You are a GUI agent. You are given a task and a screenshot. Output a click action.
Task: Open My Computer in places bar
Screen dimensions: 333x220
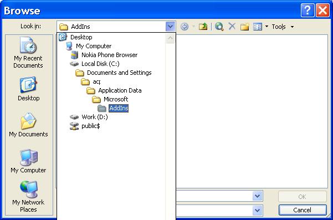tap(28, 161)
